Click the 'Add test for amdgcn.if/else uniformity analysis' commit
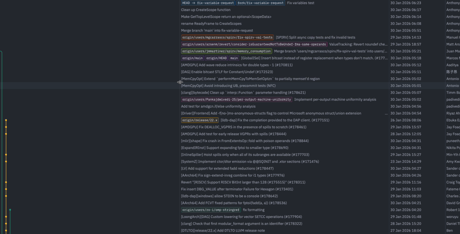The height and width of the screenshot is (234, 460). click(x=218, y=106)
